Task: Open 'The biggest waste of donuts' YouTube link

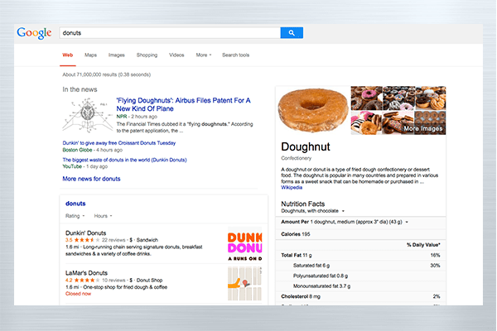Action: point(124,160)
